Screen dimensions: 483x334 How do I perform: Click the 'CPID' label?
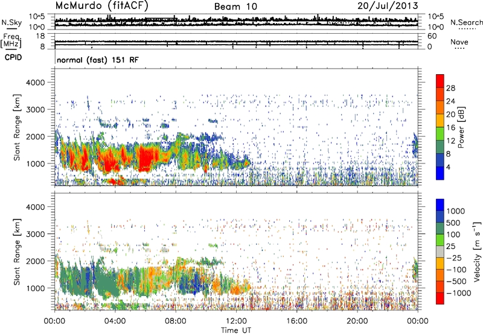point(13,57)
